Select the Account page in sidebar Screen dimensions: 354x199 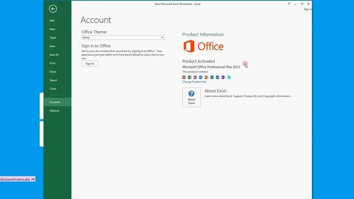coord(58,102)
